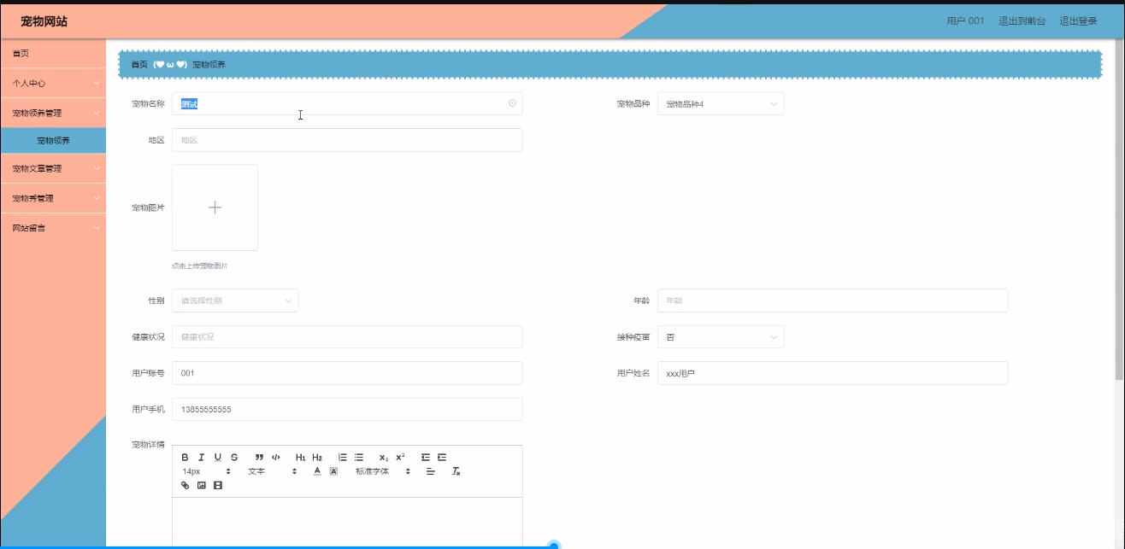1125x549 pixels.
Task: Insert an image via the editor image icon
Action: click(200, 484)
